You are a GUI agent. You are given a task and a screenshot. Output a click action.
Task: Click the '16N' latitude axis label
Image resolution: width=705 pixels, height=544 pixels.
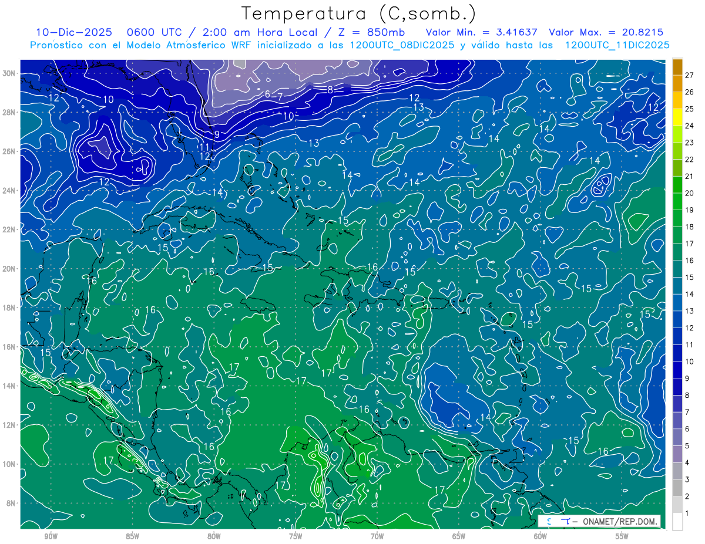[10, 347]
